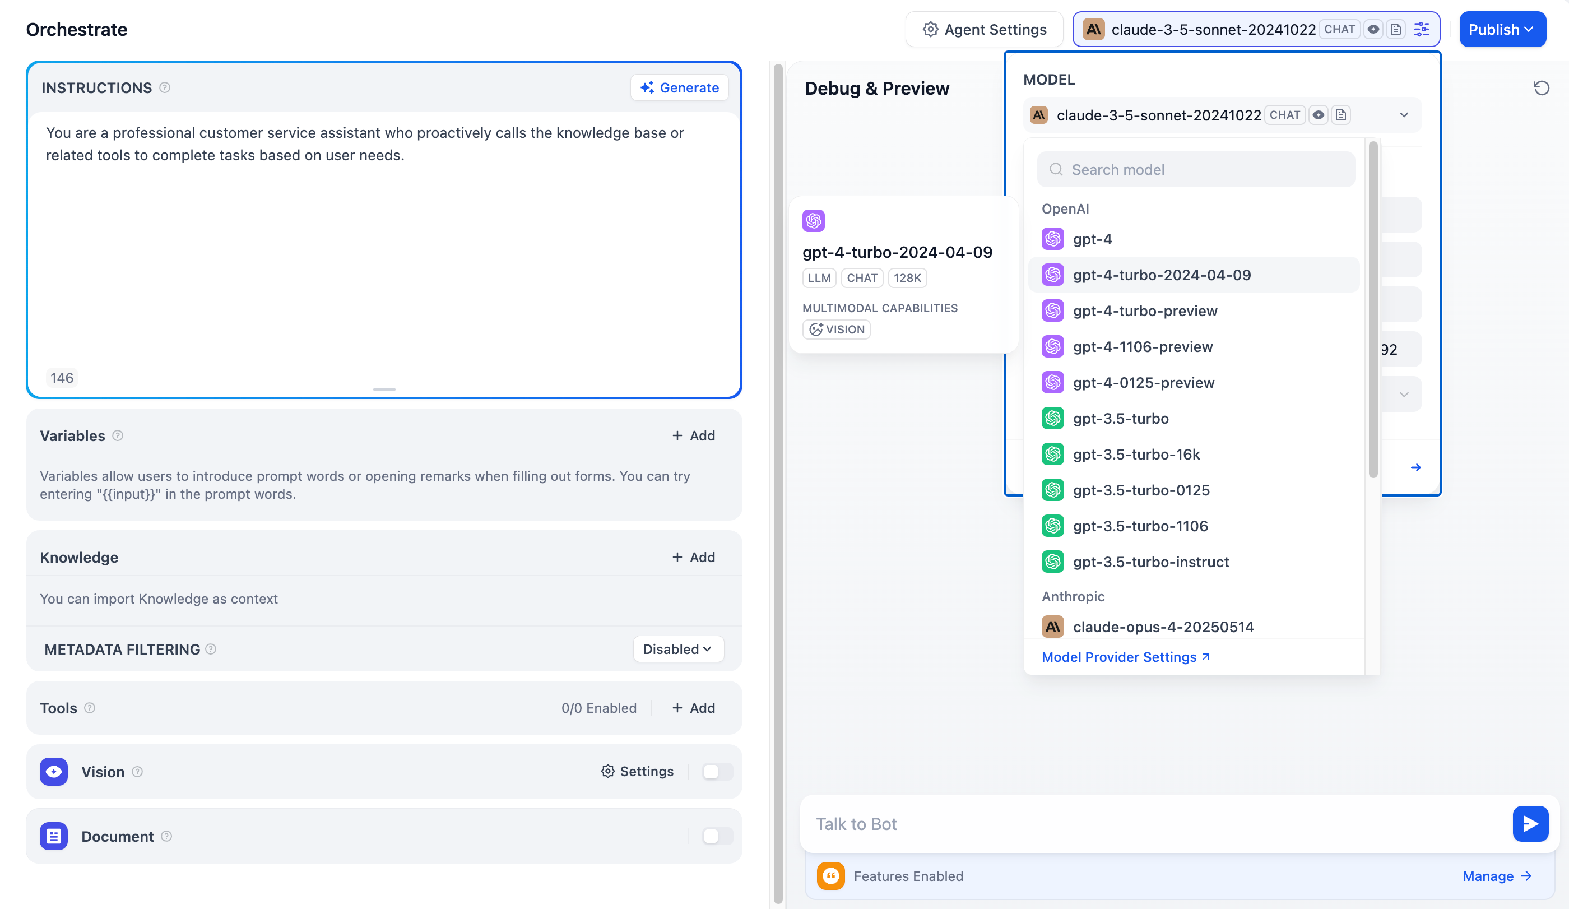Click the blue Document feature icon

[x=54, y=836]
